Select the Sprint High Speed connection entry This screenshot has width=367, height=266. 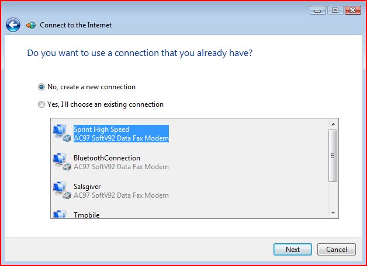(121, 134)
